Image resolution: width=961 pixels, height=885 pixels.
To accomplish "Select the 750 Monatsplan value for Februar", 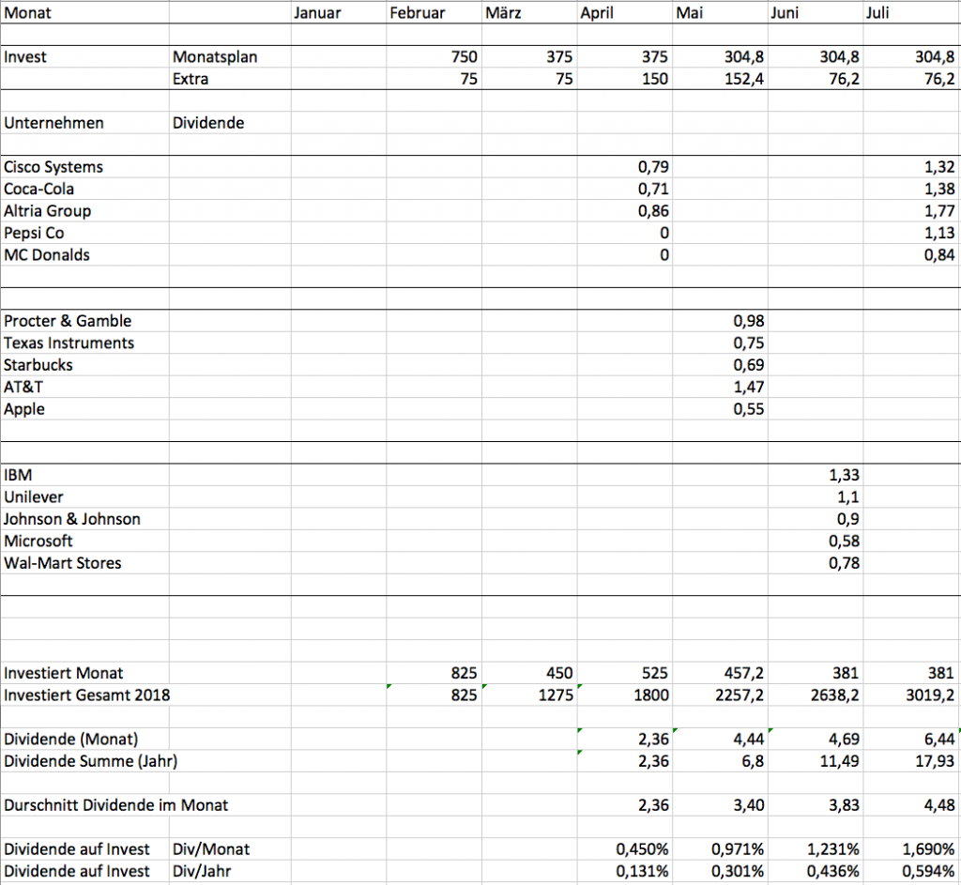I will (464, 57).
